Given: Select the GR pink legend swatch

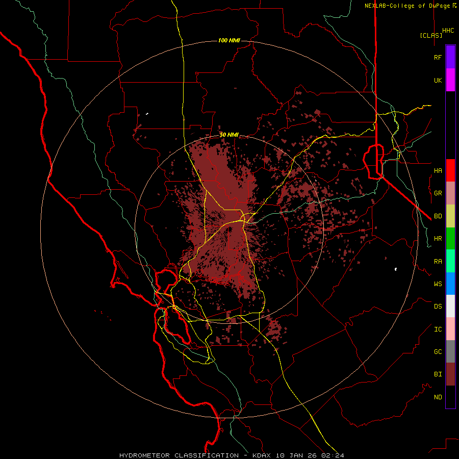Looking at the screenshot, I should pos(450,193).
